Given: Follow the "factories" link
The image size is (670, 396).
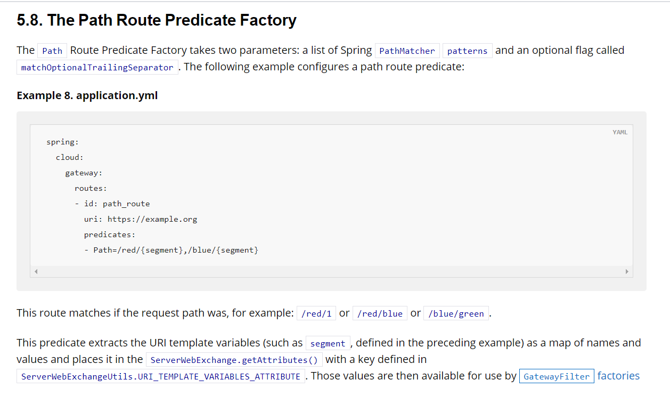Looking at the screenshot, I should 618,376.
